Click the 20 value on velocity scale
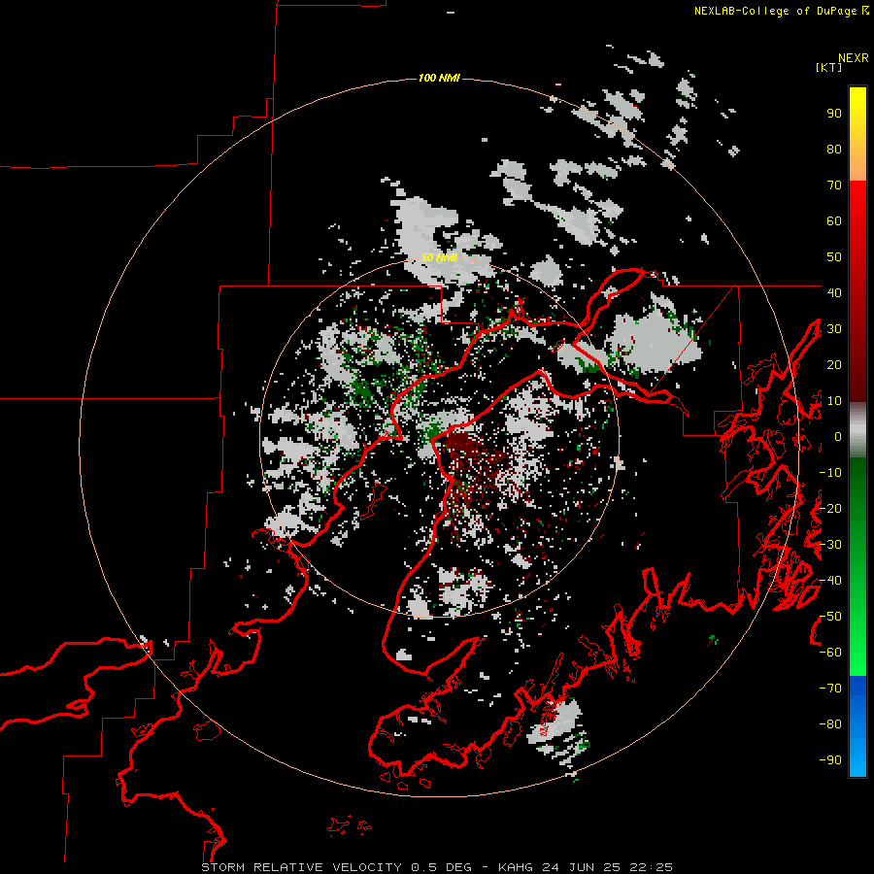Image resolution: width=874 pixels, height=874 pixels. coord(834,365)
